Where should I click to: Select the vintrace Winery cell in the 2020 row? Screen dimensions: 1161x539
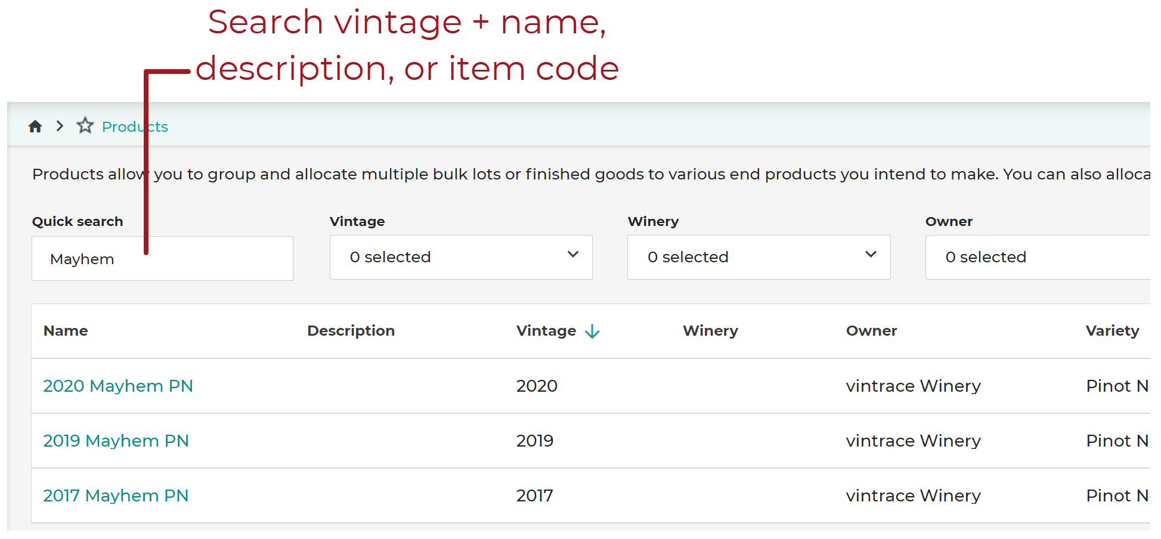pos(913,386)
